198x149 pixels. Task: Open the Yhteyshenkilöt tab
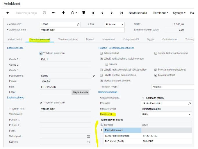(131, 40)
